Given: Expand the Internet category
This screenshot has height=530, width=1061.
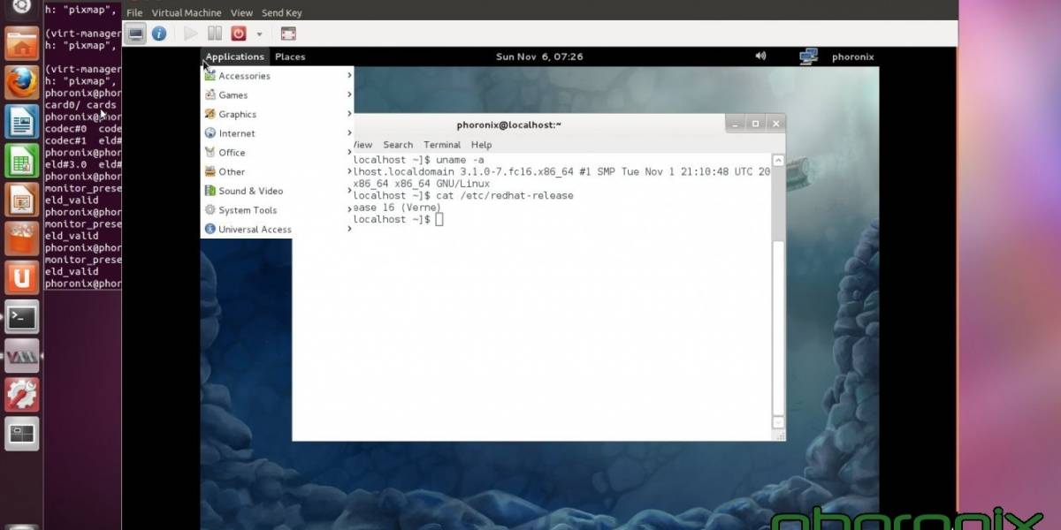Looking at the screenshot, I should [278, 133].
